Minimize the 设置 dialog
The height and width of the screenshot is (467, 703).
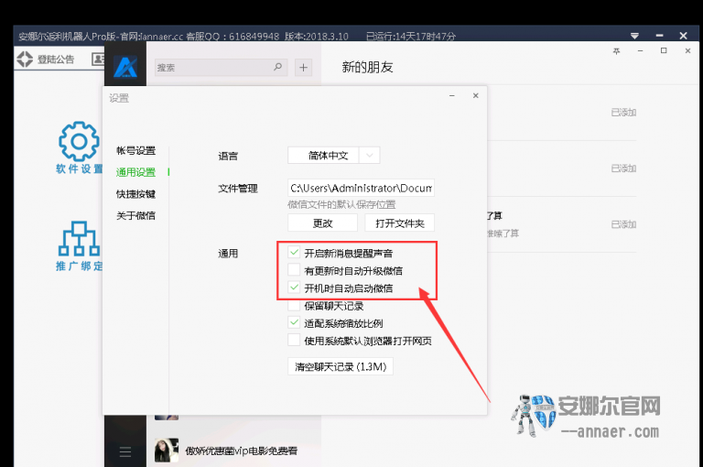point(452,95)
